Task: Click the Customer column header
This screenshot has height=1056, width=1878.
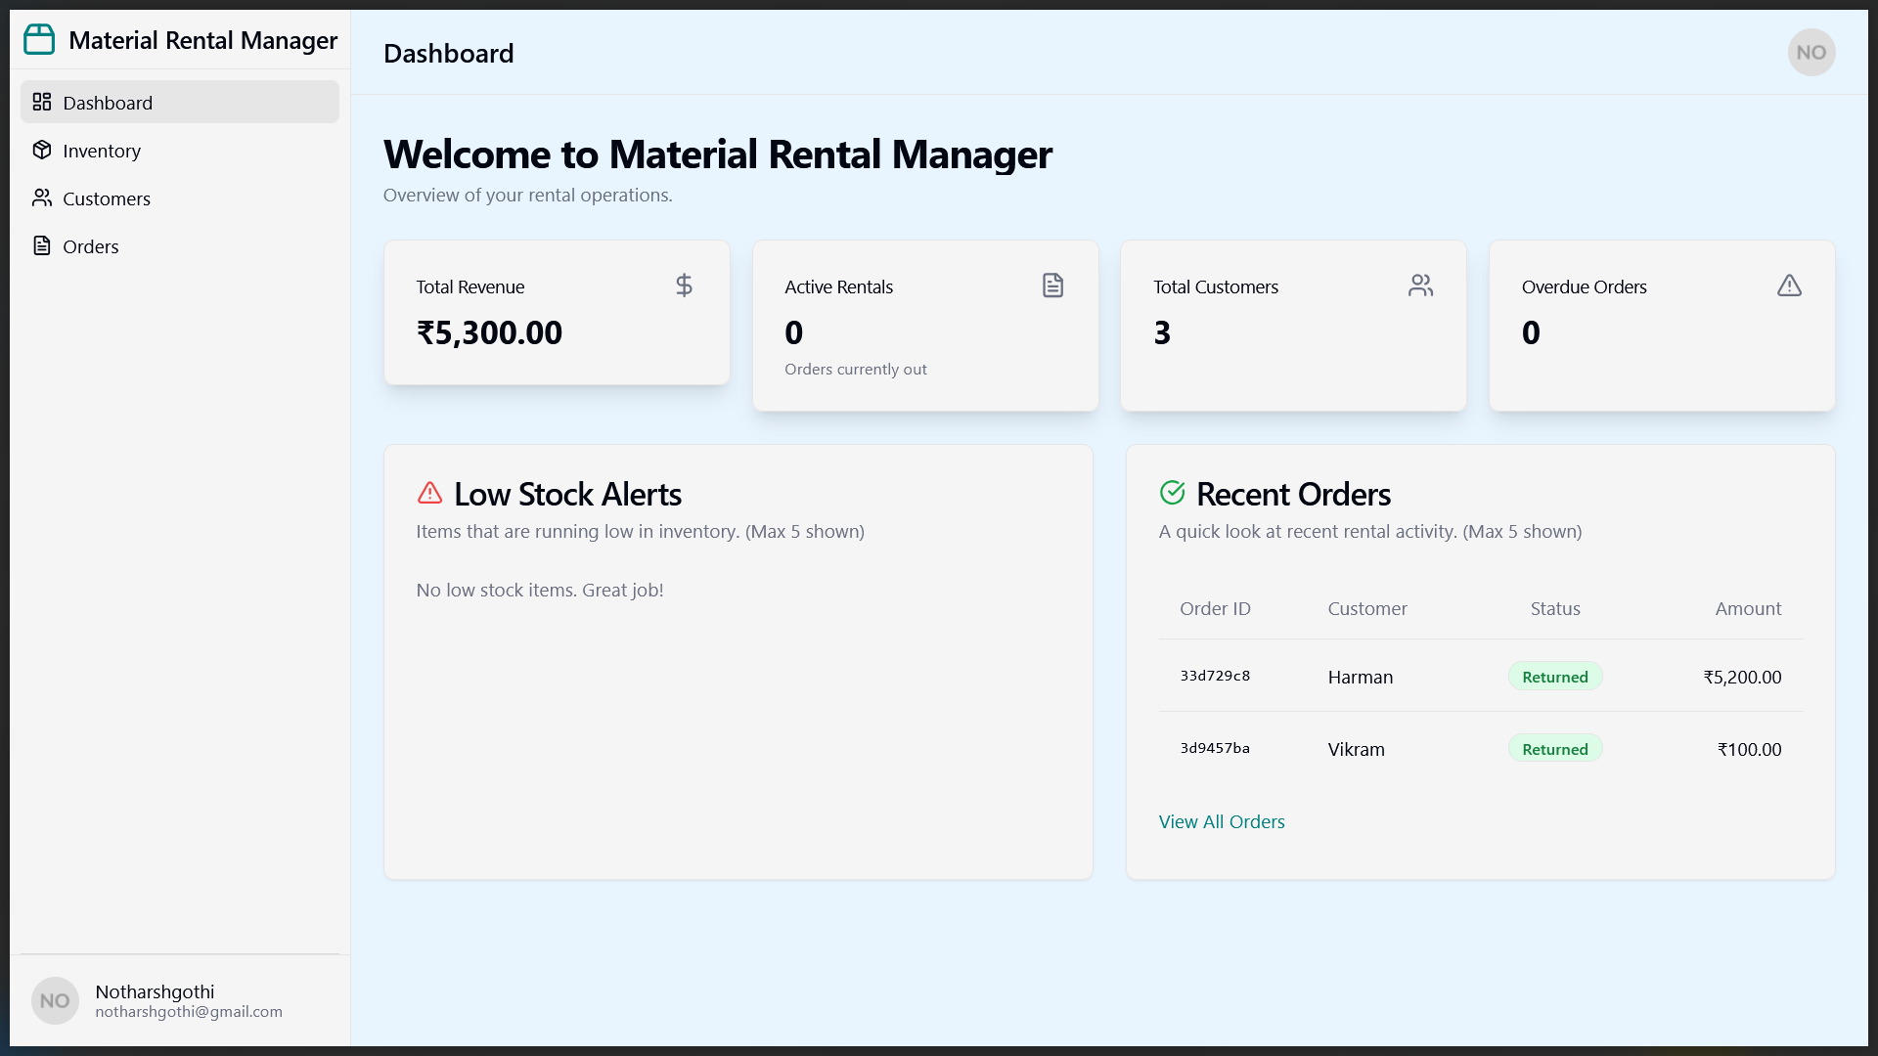Action: point(1367,608)
